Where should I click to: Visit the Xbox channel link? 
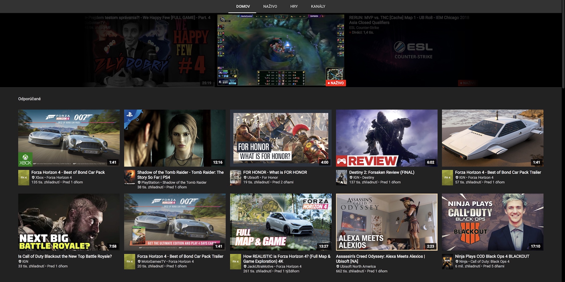39,177
